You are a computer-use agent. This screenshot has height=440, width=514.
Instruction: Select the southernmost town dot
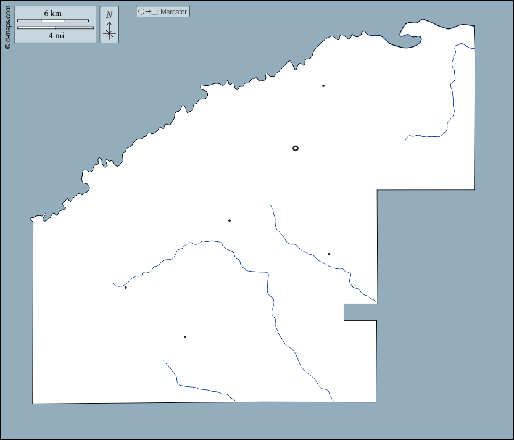185,337
